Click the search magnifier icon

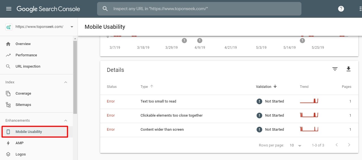coord(105,9)
